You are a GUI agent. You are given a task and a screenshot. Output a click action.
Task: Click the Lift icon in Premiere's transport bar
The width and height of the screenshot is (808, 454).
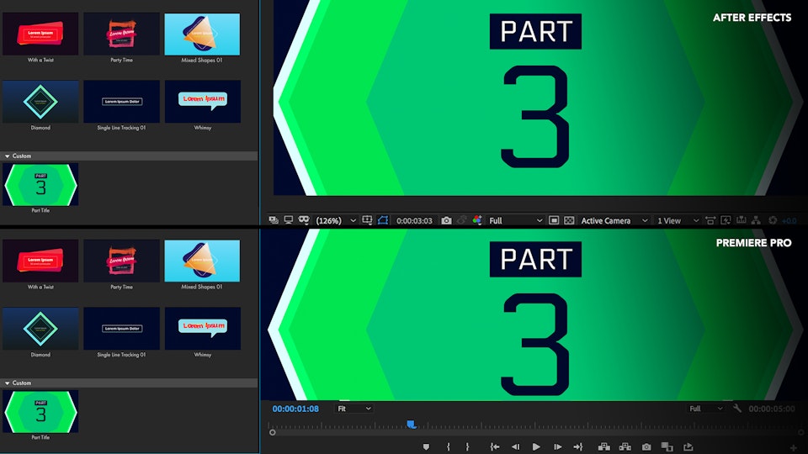(603, 446)
